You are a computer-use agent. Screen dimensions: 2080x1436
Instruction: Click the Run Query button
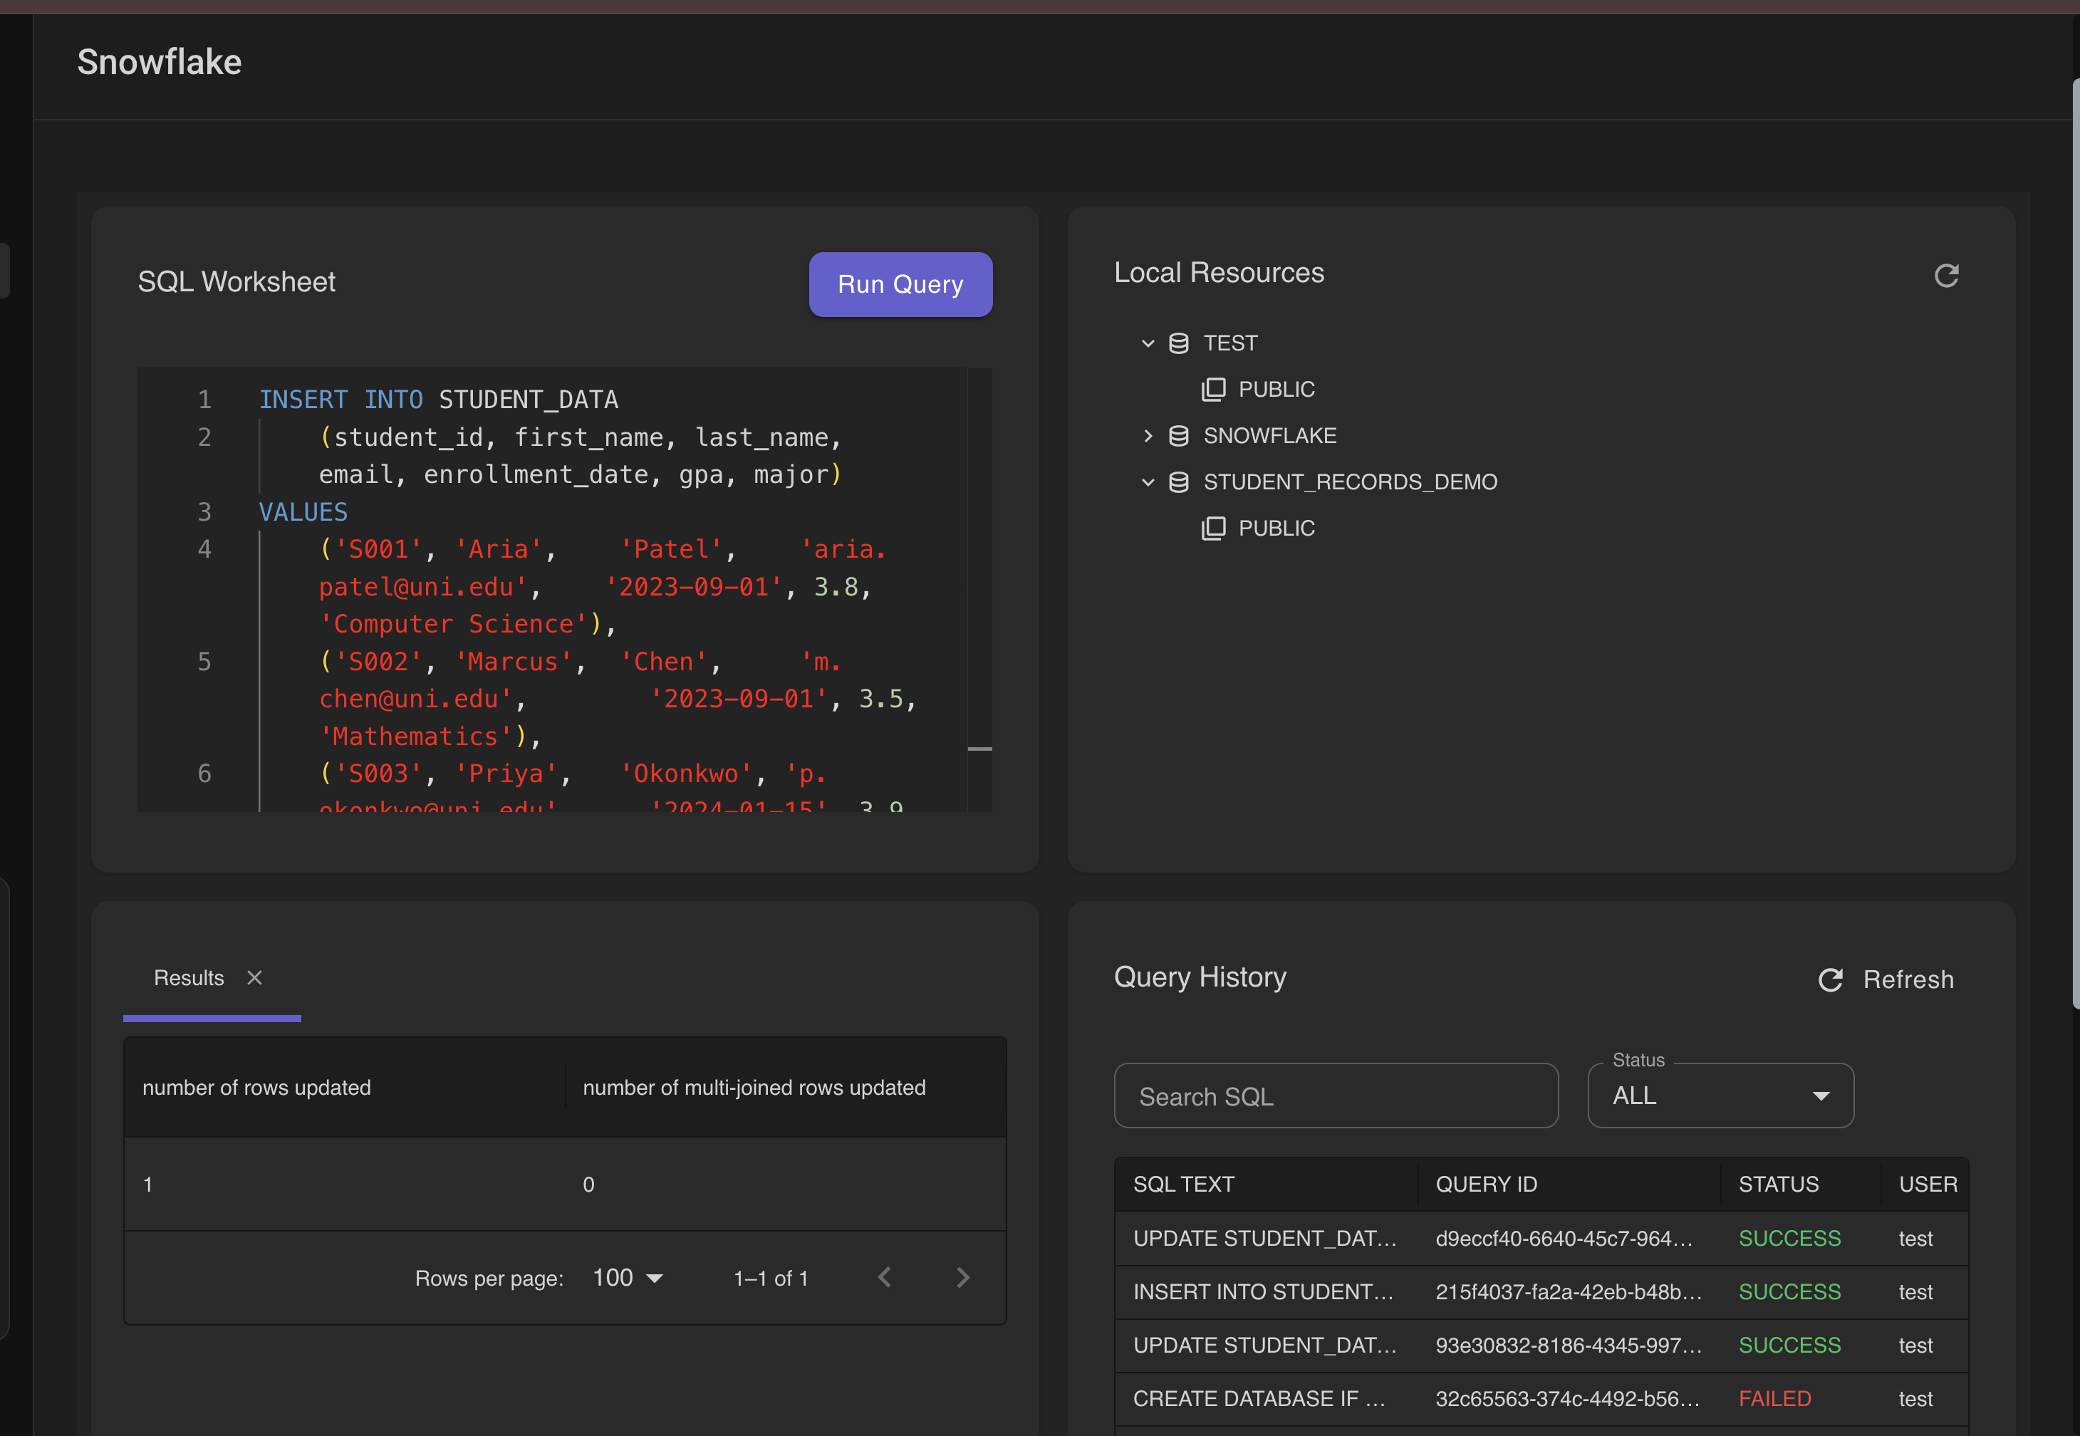pyautogui.click(x=900, y=284)
